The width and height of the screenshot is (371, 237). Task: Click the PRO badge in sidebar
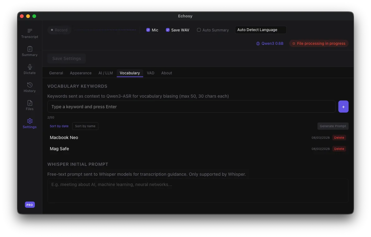click(30, 205)
